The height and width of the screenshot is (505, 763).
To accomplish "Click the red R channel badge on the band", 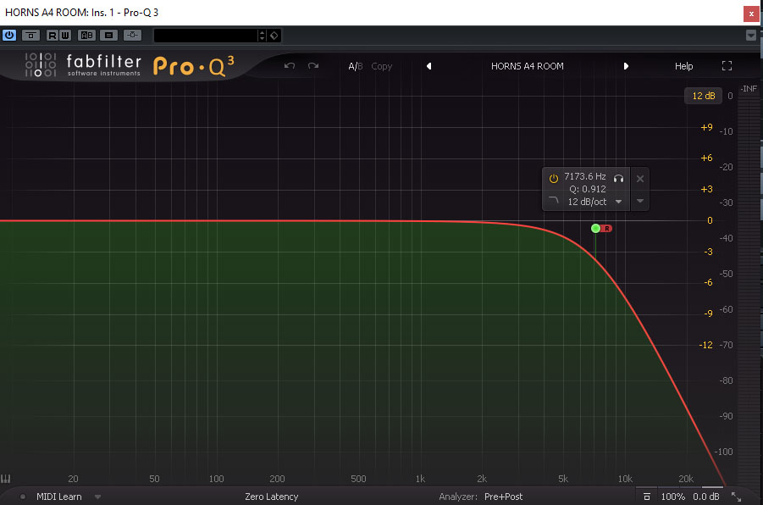I will 606,229.
